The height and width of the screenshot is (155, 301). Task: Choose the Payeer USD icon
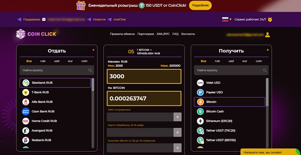[200, 92]
